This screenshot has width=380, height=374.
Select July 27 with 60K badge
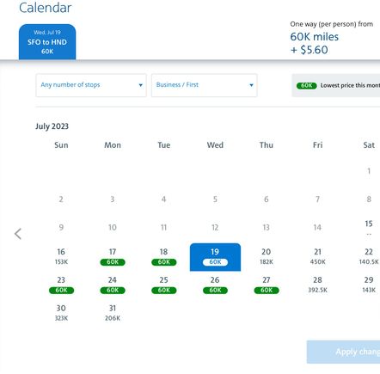click(x=267, y=285)
